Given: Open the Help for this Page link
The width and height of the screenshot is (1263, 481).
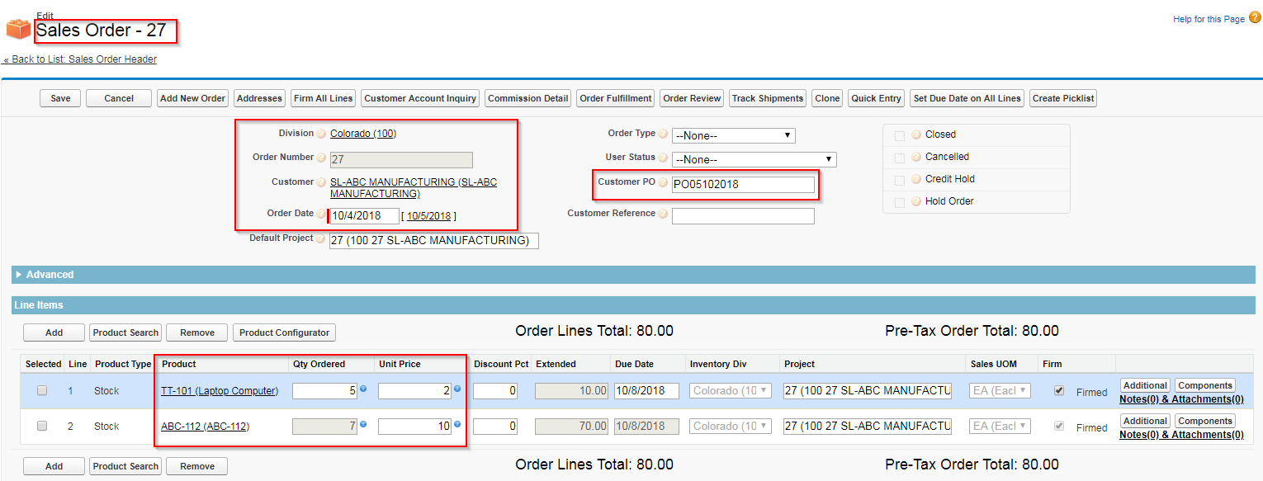Looking at the screenshot, I should pos(1209,19).
